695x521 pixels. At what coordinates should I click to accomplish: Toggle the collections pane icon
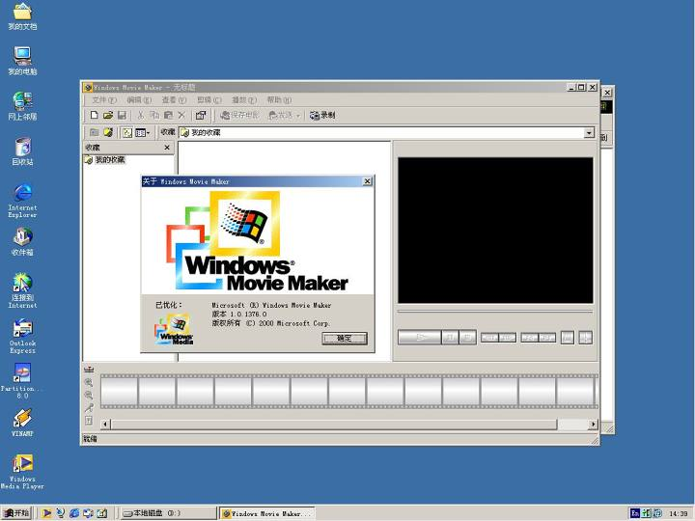tap(127, 132)
